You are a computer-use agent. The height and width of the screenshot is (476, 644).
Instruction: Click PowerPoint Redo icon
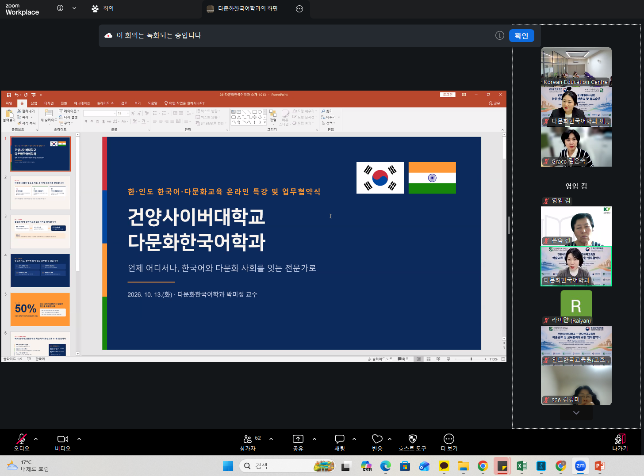pos(26,95)
